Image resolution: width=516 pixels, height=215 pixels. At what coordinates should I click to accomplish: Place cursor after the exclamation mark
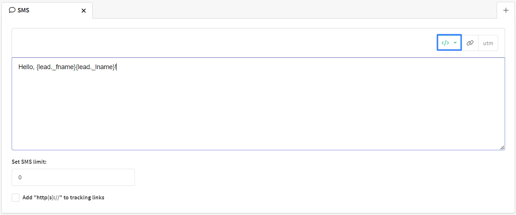117,67
